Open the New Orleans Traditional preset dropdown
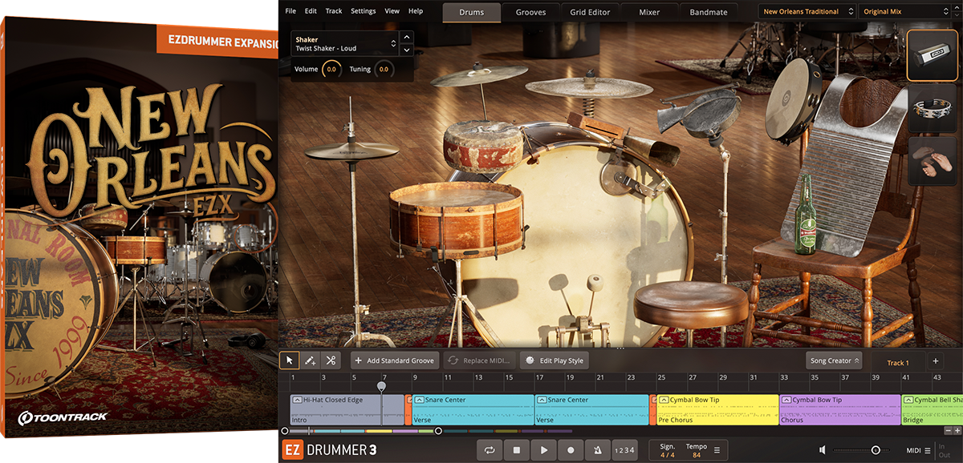963x463 pixels. click(x=806, y=12)
